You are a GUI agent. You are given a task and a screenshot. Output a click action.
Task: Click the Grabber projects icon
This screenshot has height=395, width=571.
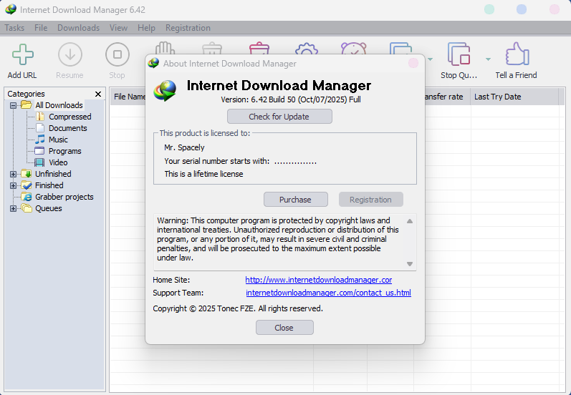(27, 197)
